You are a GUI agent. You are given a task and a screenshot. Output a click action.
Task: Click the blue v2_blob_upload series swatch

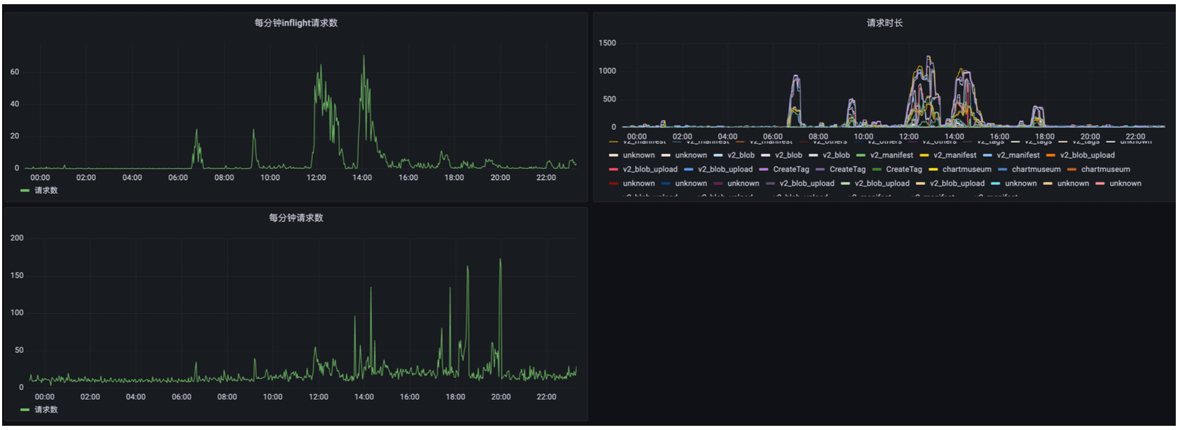(x=688, y=169)
